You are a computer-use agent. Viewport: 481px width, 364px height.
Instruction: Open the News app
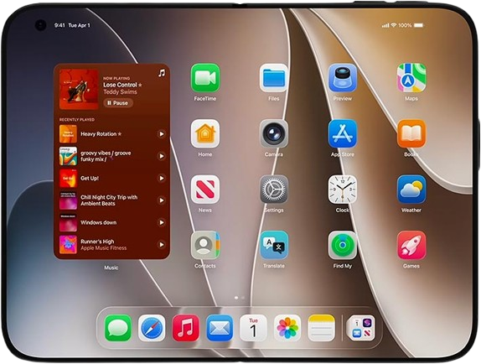click(x=205, y=190)
